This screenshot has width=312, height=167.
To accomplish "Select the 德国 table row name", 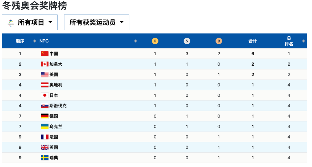I will click(x=54, y=116).
